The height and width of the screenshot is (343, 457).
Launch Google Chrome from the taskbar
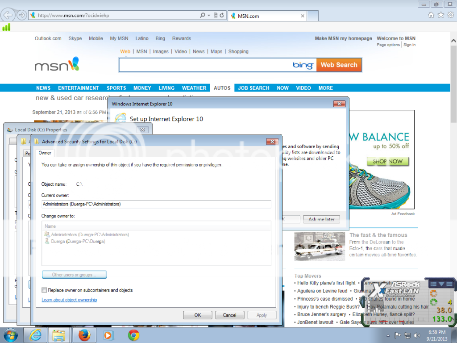coord(133,335)
